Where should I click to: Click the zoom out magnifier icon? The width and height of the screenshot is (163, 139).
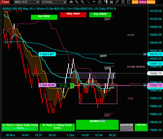[88, 2]
